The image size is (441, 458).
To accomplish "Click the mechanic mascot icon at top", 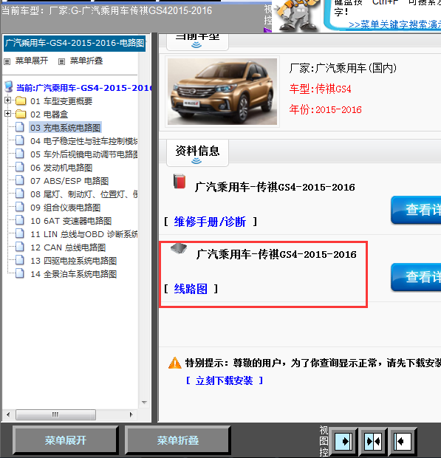I will point(296,16).
